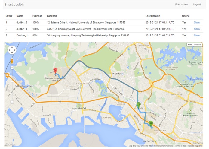Switch to Satellite view
209x149 pixels.
(197, 45)
